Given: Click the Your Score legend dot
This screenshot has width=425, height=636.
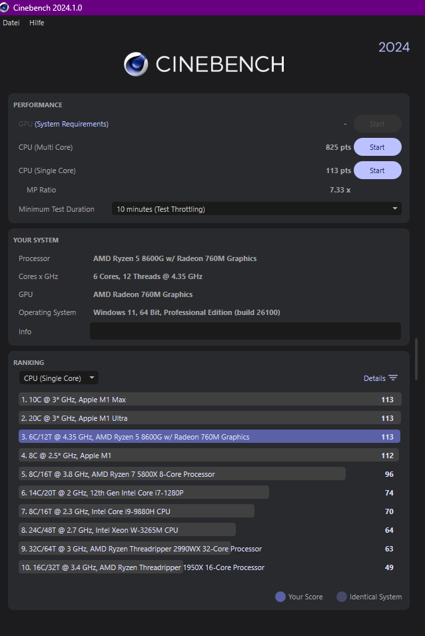Looking at the screenshot, I should [x=280, y=597].
